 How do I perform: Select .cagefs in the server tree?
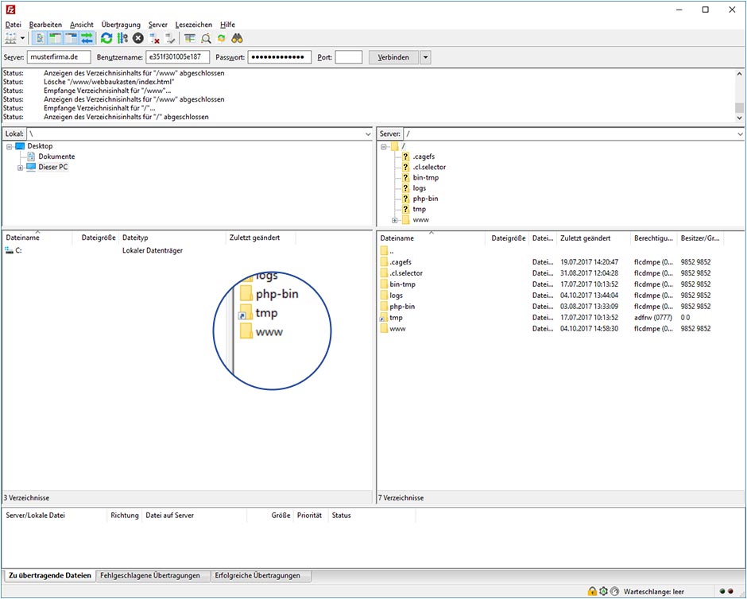point(424,157)
